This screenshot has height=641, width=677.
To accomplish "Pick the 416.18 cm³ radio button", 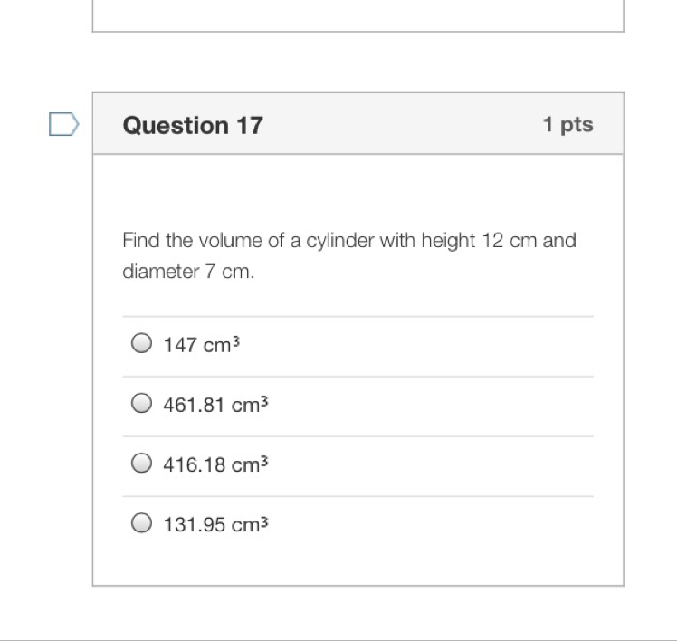I will tap(141, 464).
